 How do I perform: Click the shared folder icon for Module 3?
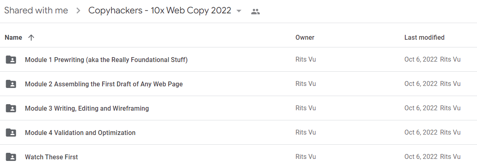pos(11,108)
